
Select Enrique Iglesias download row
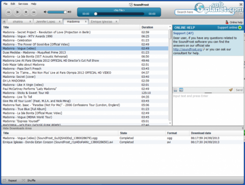click(x=122, y=142)
